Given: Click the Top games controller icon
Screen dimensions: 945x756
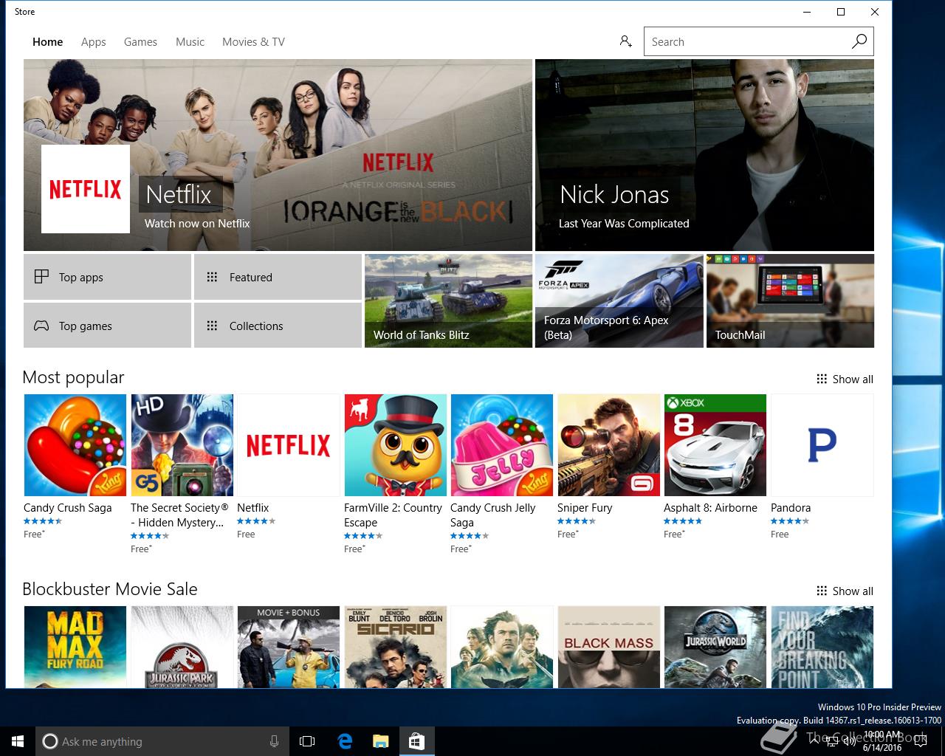Looking at the screenshot, I should [x=41, y=326].
